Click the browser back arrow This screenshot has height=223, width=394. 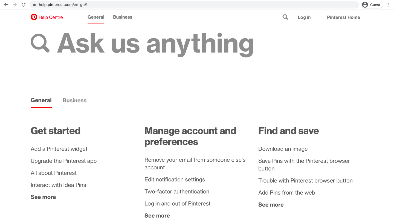(6, 4)
